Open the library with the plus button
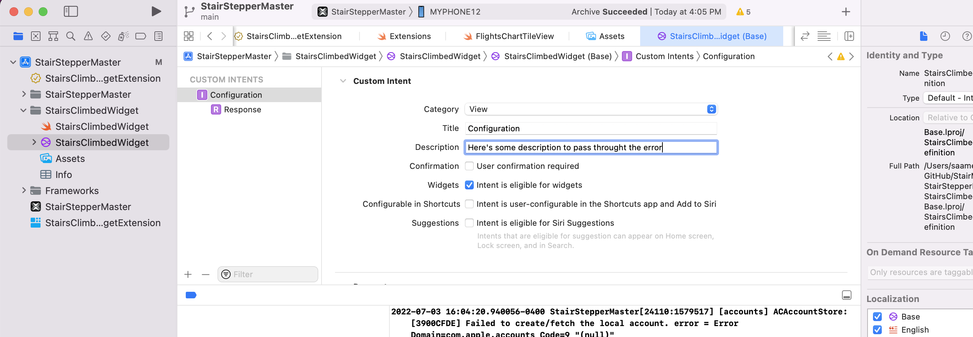This screenshot has height=337, width=973. click(846, 12)
